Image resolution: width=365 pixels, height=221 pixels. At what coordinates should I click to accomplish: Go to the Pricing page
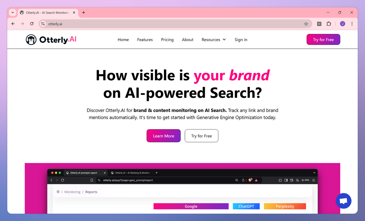tap(167, 40)
